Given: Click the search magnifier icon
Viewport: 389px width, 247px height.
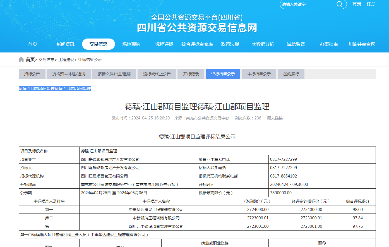Looking at the screenshot, I should click(339, 4).
